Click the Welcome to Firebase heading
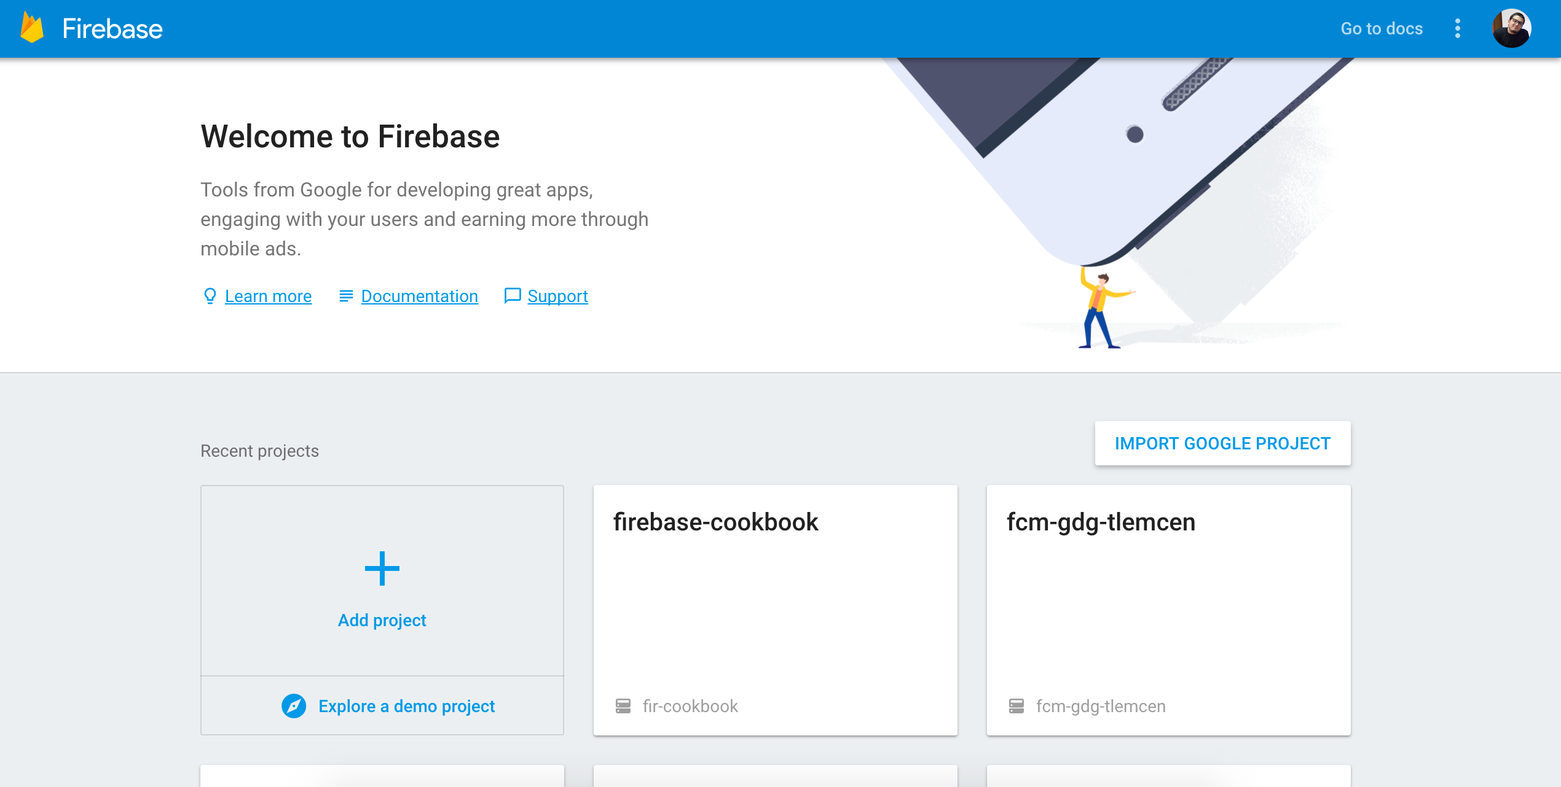The height and width of the screenshot is (787, 1561). pos(350,136)
